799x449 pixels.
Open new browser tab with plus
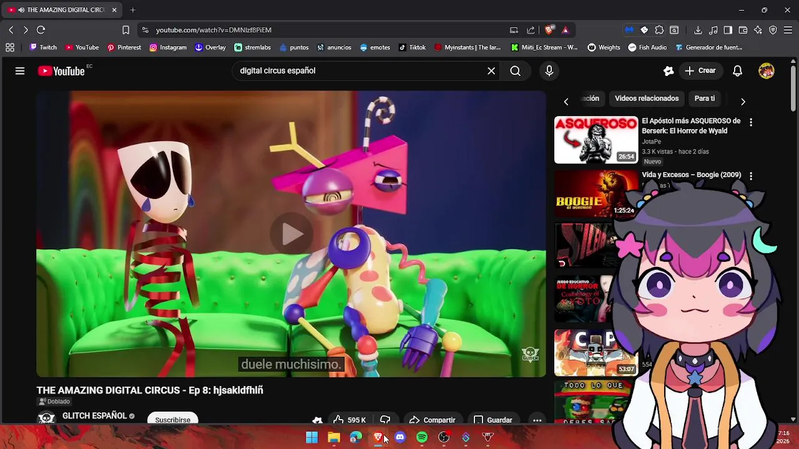133,10
